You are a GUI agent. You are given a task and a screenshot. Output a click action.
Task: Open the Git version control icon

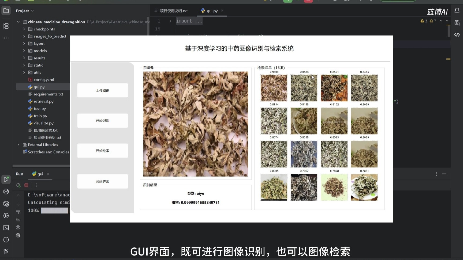pos(6,251)
